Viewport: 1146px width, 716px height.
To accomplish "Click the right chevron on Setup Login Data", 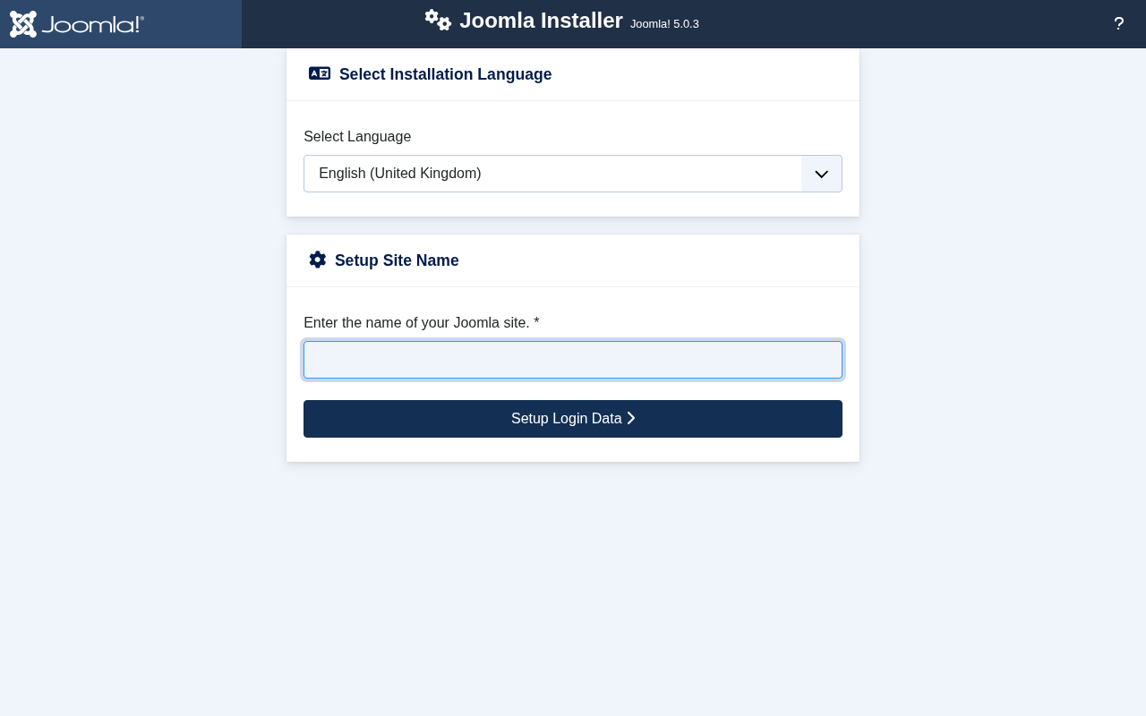I will click(x=631, y=418).
